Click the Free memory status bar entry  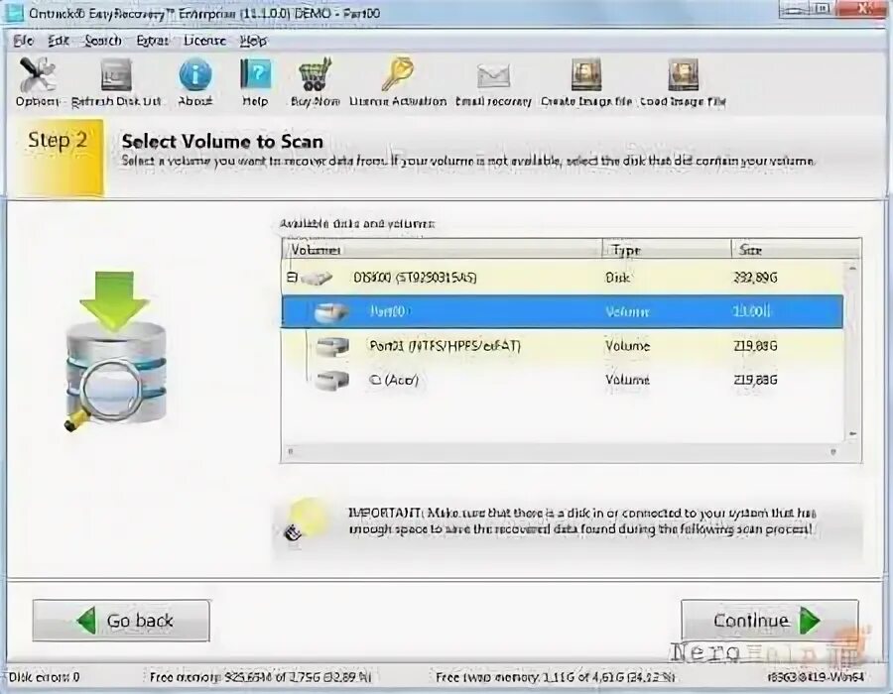(260, 677)
